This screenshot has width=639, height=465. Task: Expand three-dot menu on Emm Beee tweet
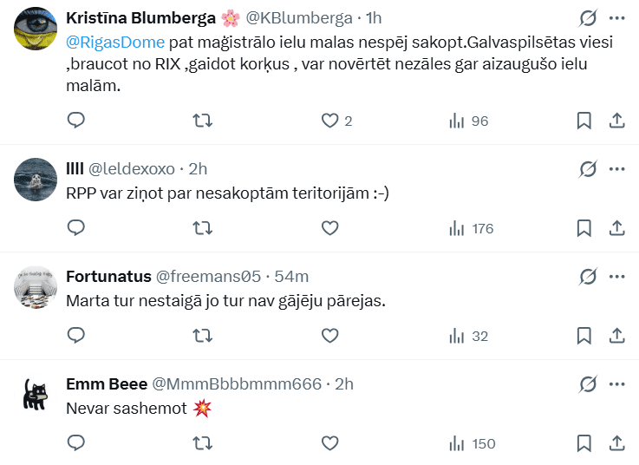(616, 384)
